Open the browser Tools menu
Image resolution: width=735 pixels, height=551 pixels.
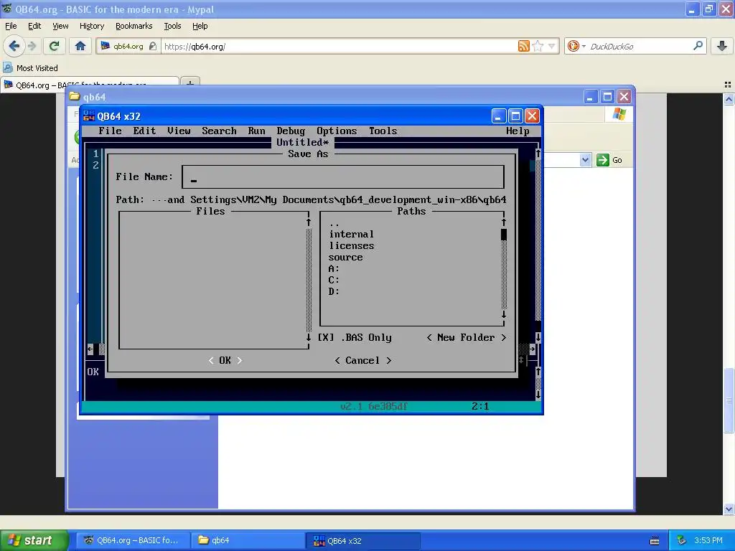click(x=172, y=26)
